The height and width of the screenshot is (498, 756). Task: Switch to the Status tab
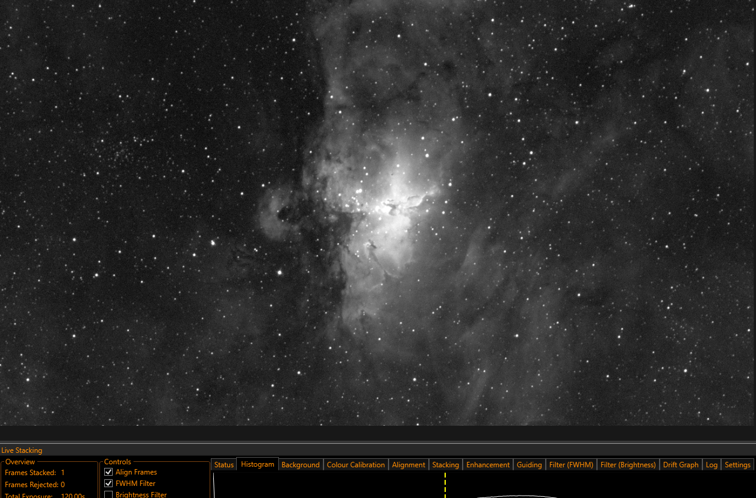click(x=224, y=465)
